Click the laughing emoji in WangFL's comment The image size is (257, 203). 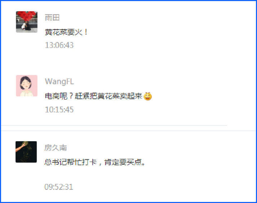(148, 96)
